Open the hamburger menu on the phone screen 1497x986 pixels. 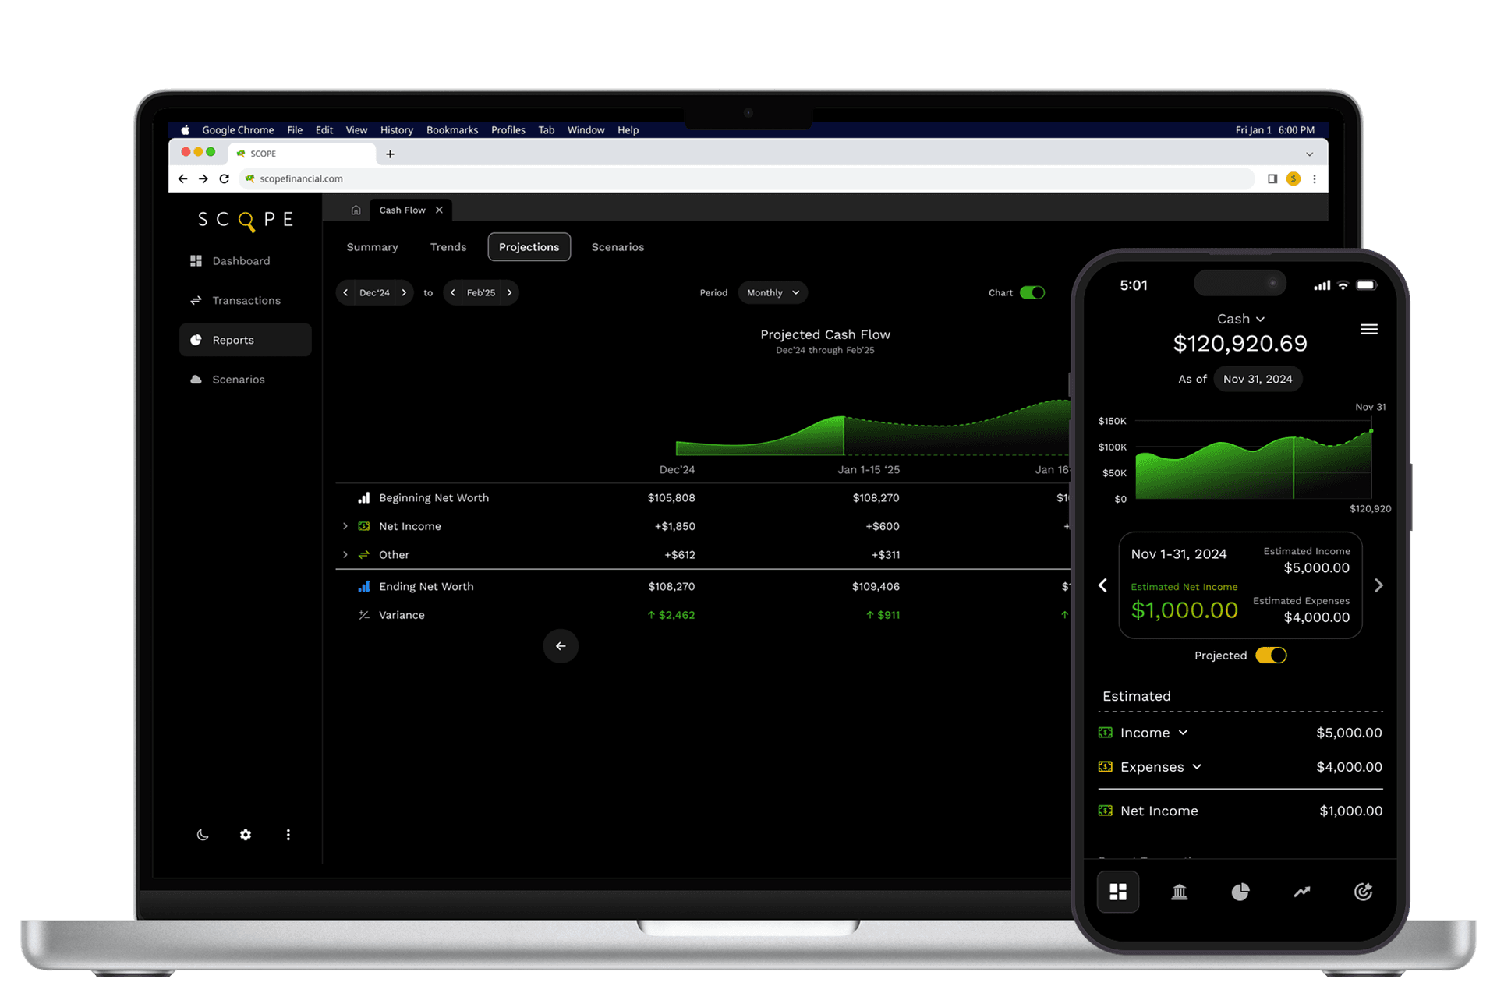1368,329
